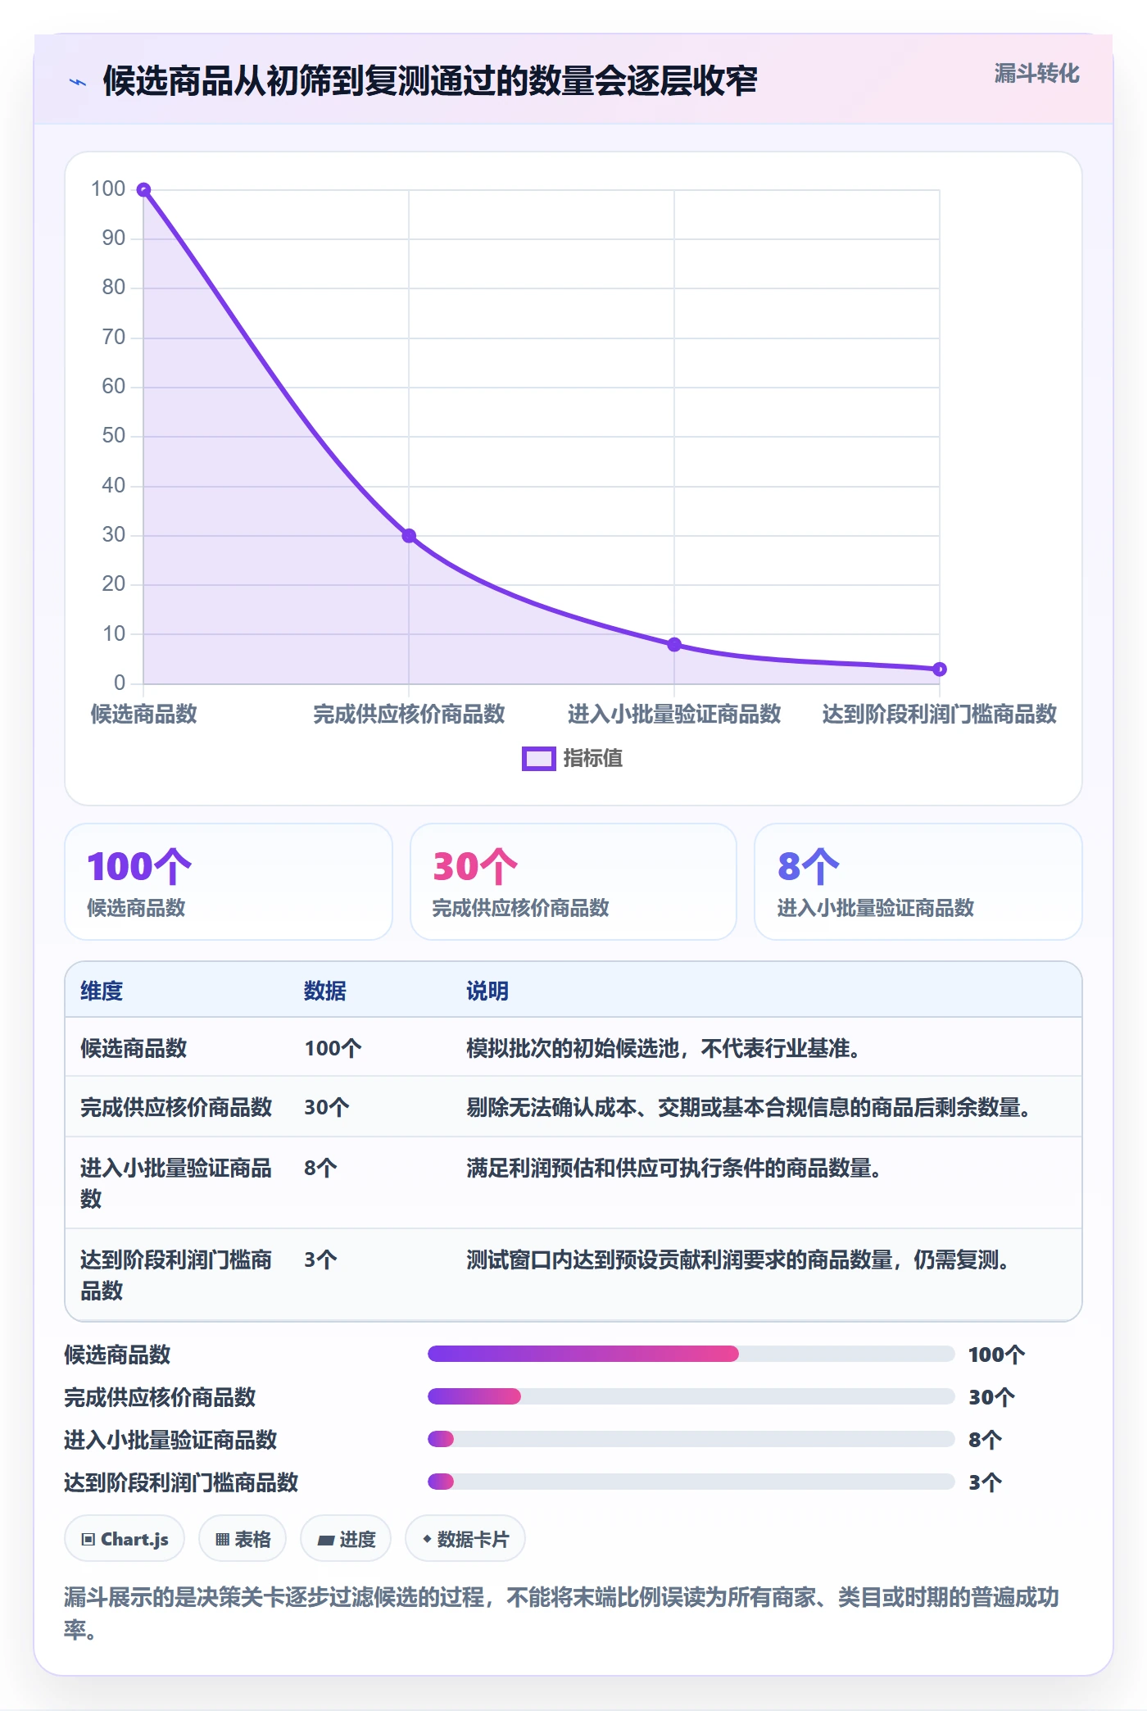
Task: Click the footnote text beginning 漏斗展示的是
Action: (562, 1613)
